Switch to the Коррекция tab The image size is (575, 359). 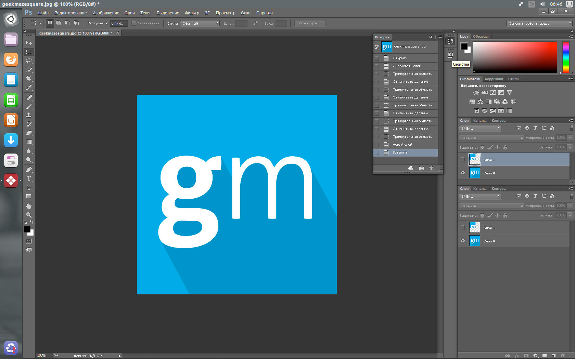[x=494, y=79]
